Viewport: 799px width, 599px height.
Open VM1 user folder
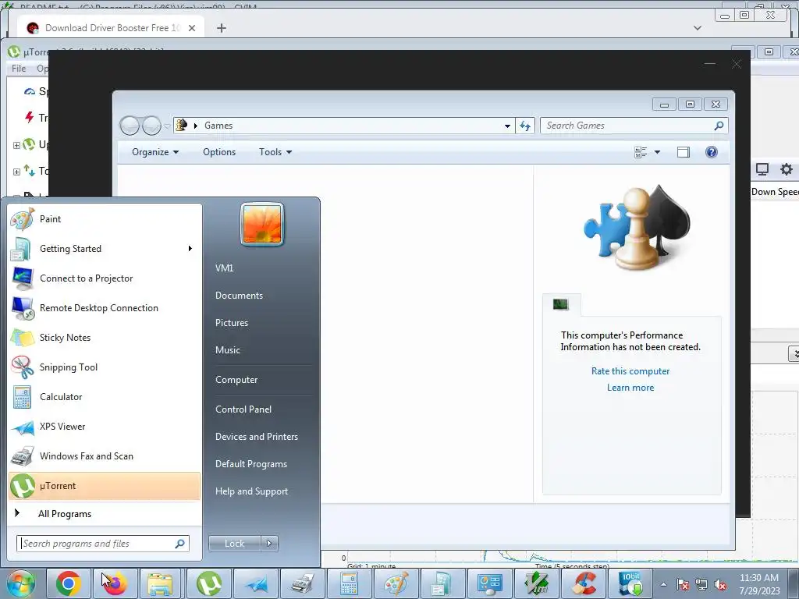coord(224,268)
